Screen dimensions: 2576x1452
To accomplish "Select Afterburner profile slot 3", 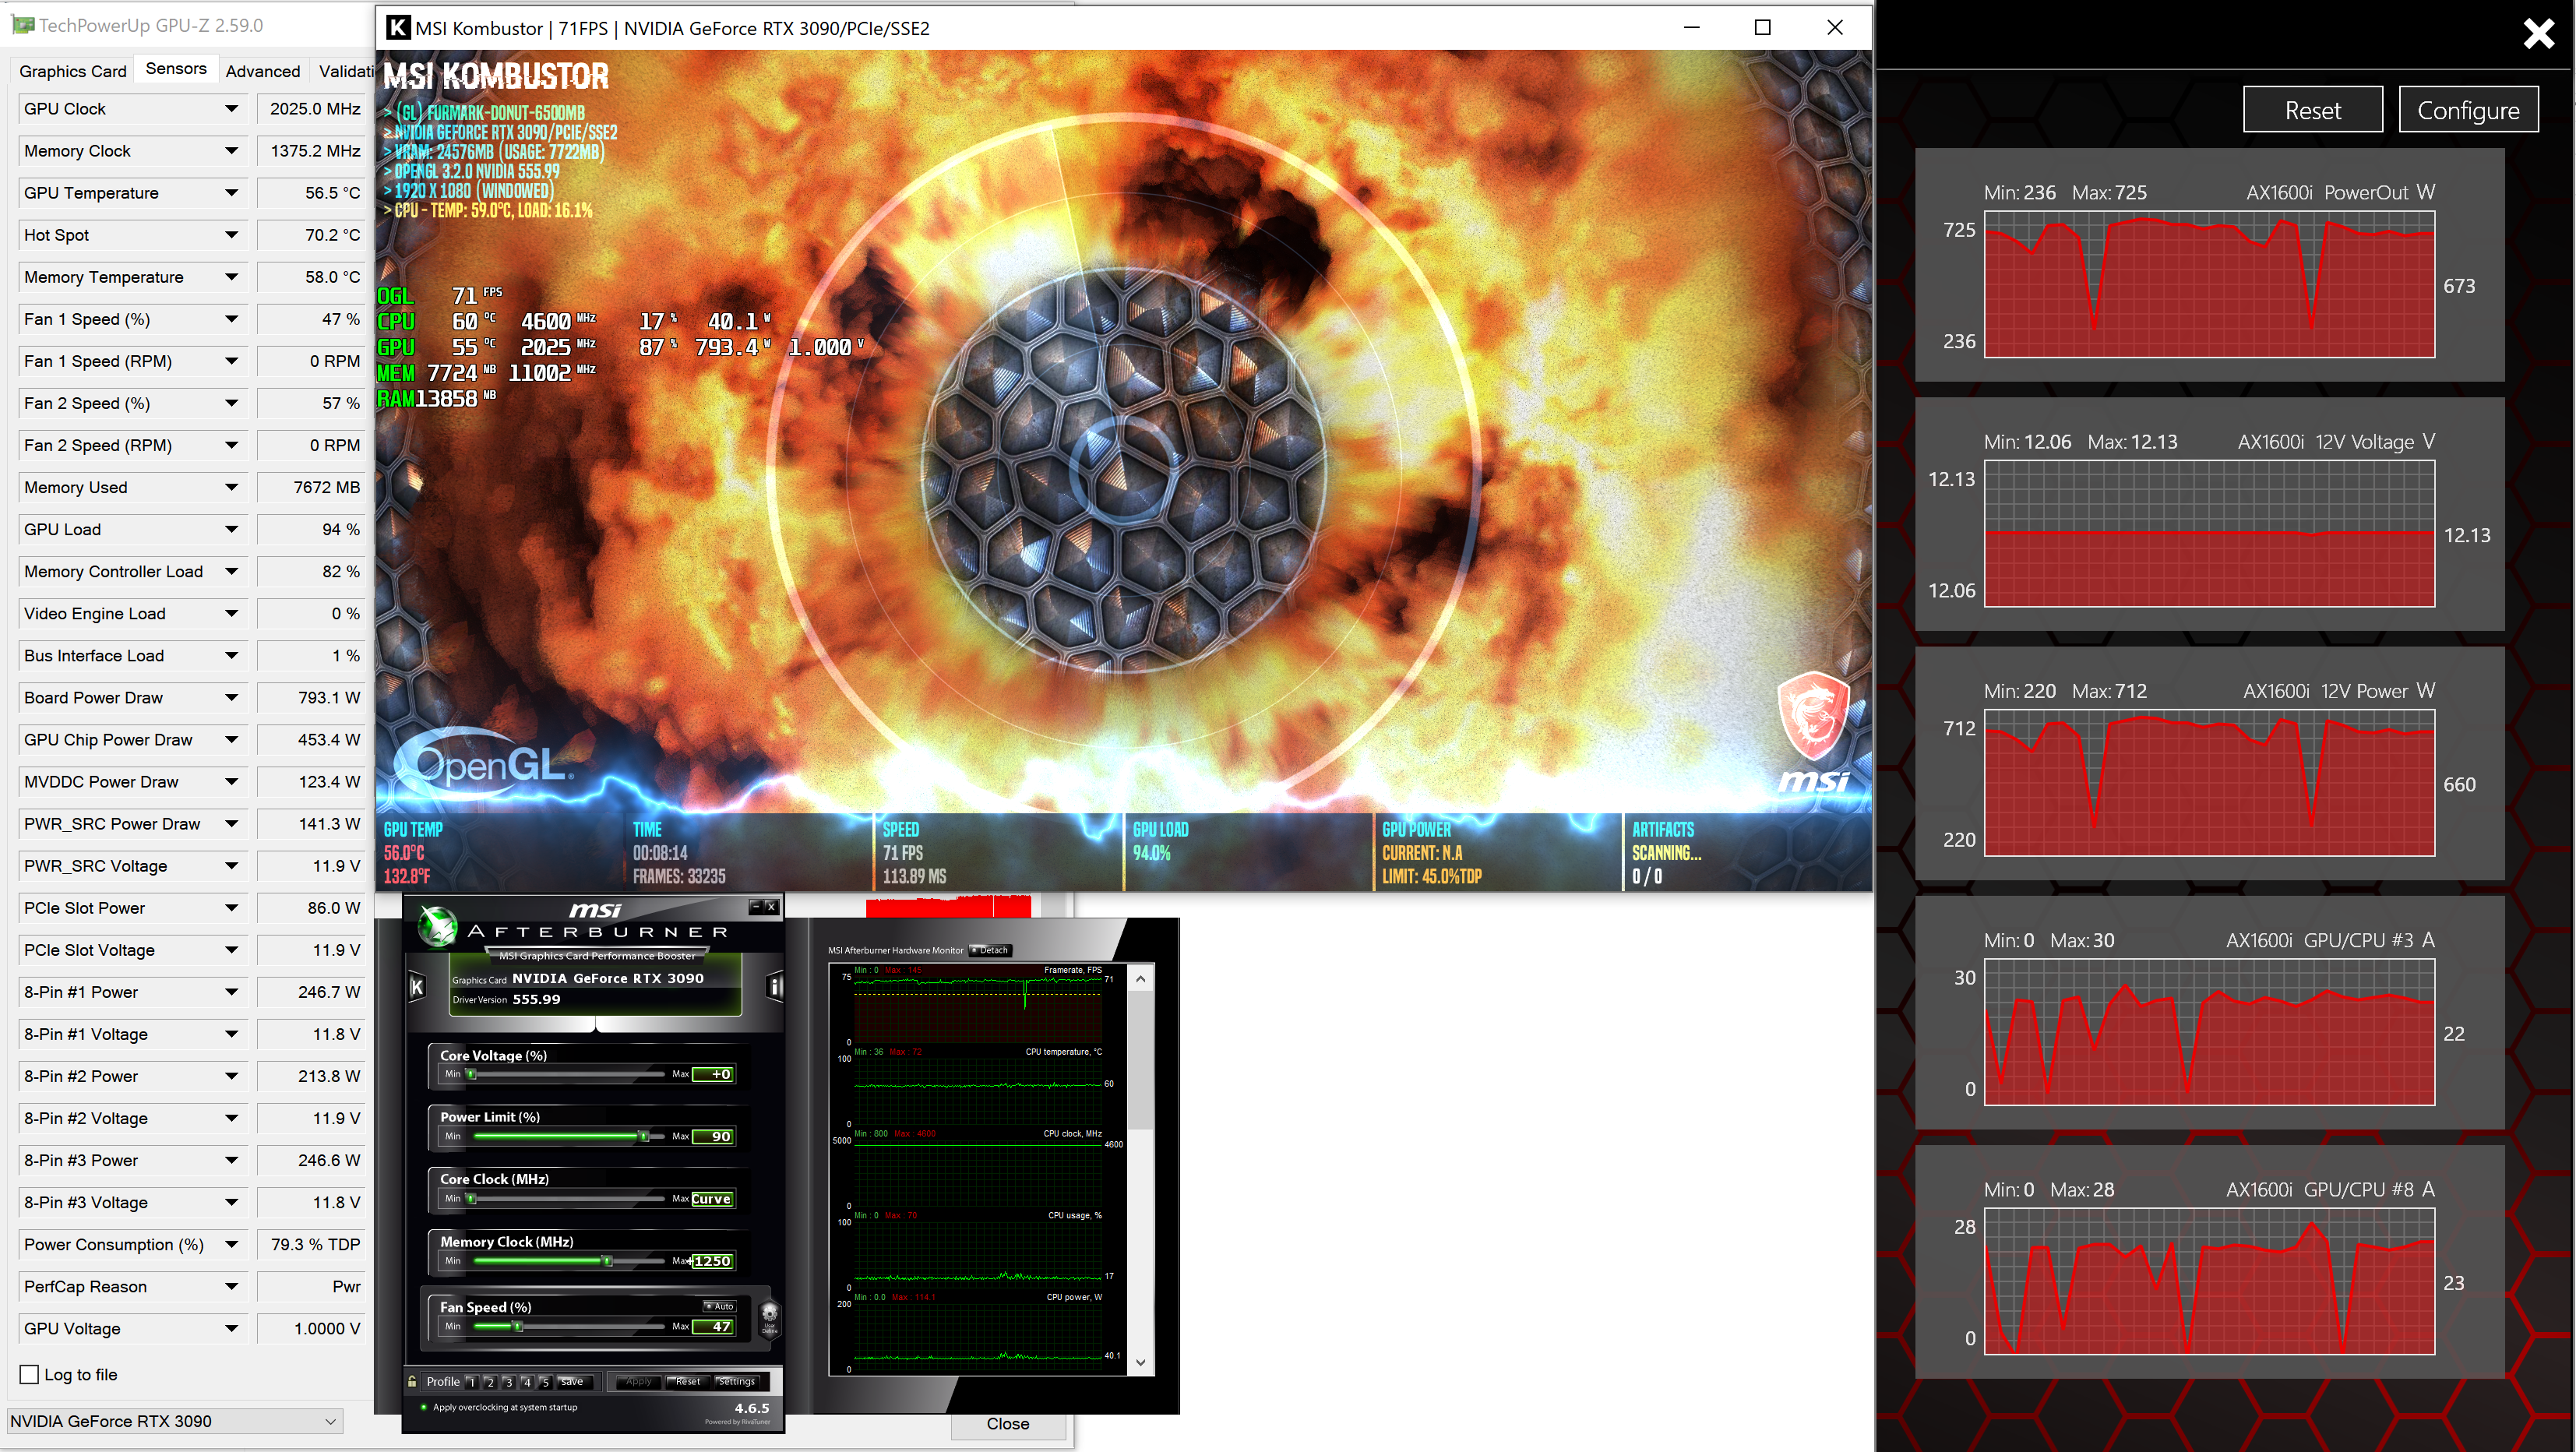I will click(x=508, y=1382).
